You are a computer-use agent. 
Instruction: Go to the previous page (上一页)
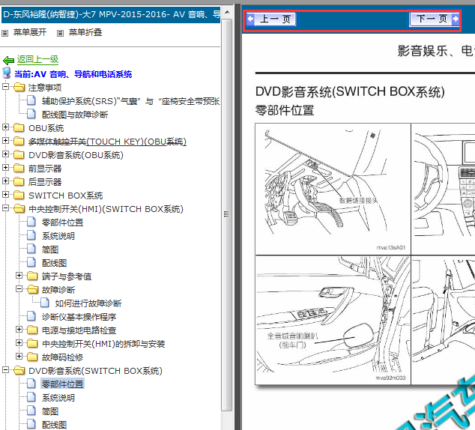(271, 19)
